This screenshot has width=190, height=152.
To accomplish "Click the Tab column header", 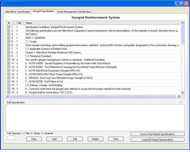I will click(19, 23).
